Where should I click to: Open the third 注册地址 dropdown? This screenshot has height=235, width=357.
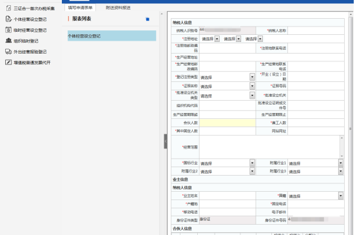(x=260, y=39)
